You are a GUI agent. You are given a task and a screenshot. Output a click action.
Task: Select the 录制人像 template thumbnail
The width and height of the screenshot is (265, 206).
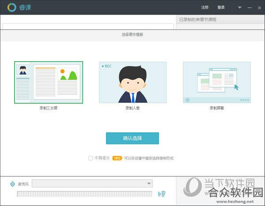132,82
